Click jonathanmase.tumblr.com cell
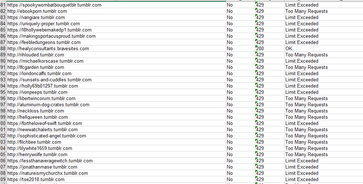 (x=116, y=167)
